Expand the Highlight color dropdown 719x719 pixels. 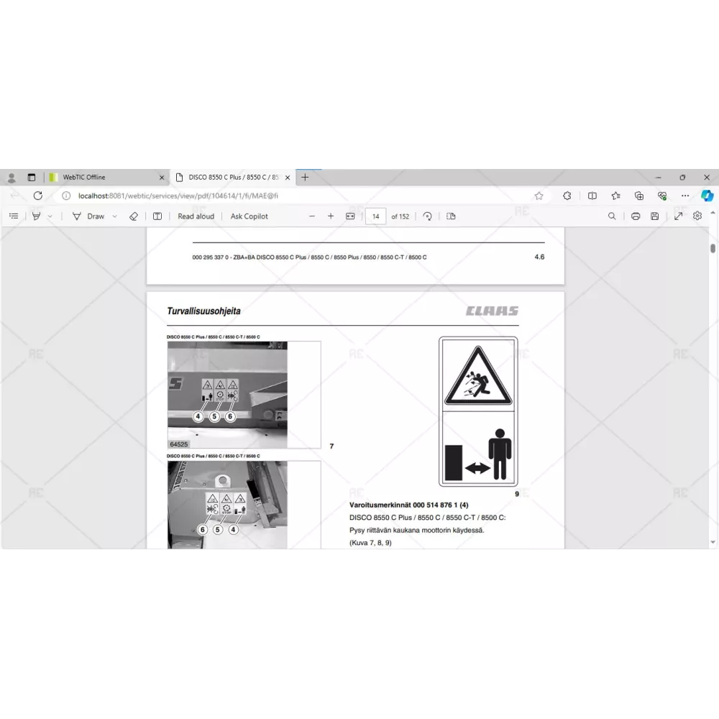[50, 216]
